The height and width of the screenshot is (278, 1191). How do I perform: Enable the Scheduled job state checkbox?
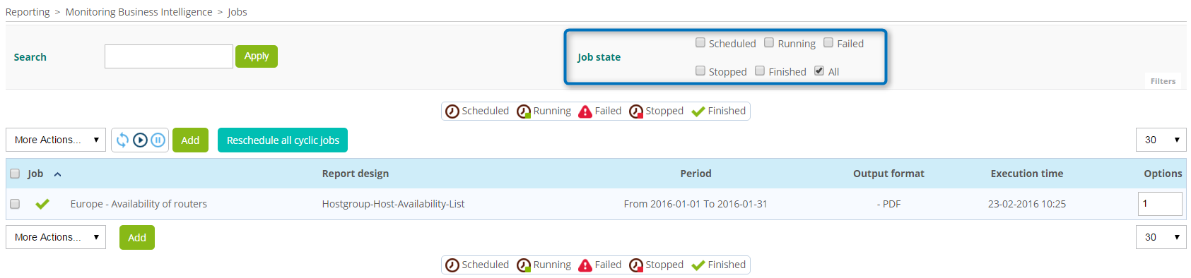tap(700, 42)
